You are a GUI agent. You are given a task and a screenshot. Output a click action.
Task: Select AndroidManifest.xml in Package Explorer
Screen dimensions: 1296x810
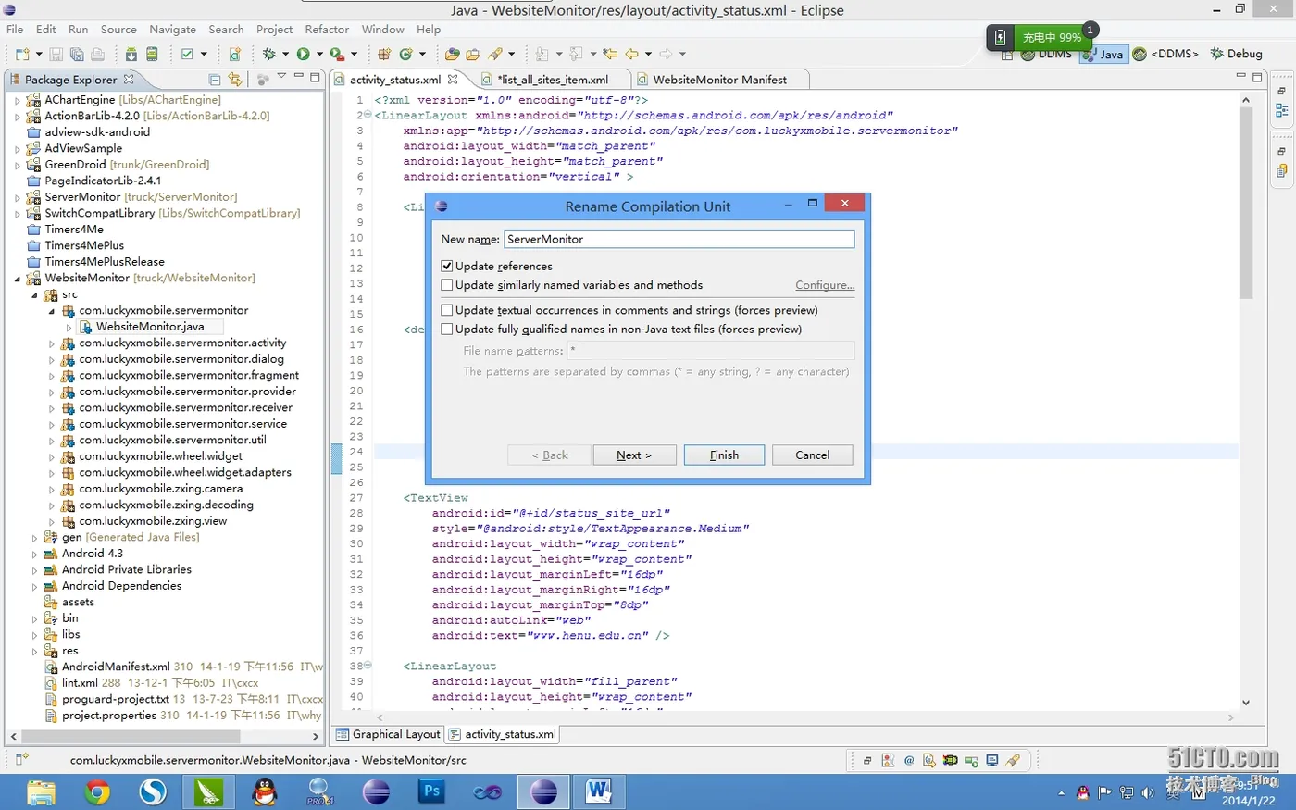[x=116, y=667]
